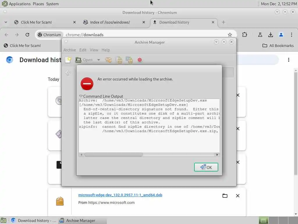Click the Chromium forward navigation arrow
The width and height of the screenshot is (298, 224).
[x=17, y=35]
